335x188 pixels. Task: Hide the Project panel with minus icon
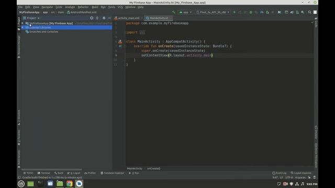coord(109,18)
